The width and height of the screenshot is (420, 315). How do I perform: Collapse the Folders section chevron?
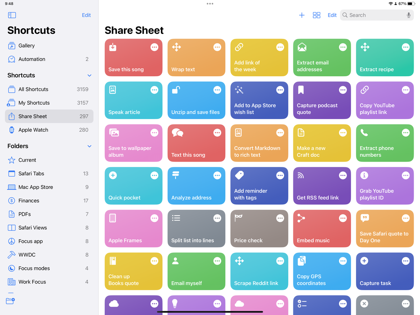pyautogui.click(x=89, y=146)
